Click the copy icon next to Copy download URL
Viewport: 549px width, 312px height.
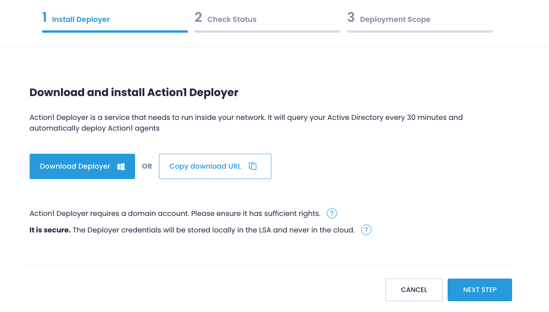pyautogui.click(x=252, y=166)
